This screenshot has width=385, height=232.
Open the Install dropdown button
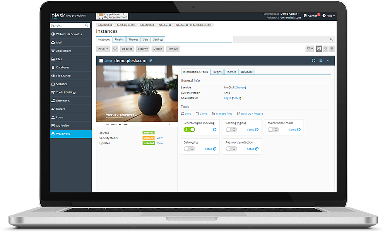pyautogui.click(x=103, y=49)
